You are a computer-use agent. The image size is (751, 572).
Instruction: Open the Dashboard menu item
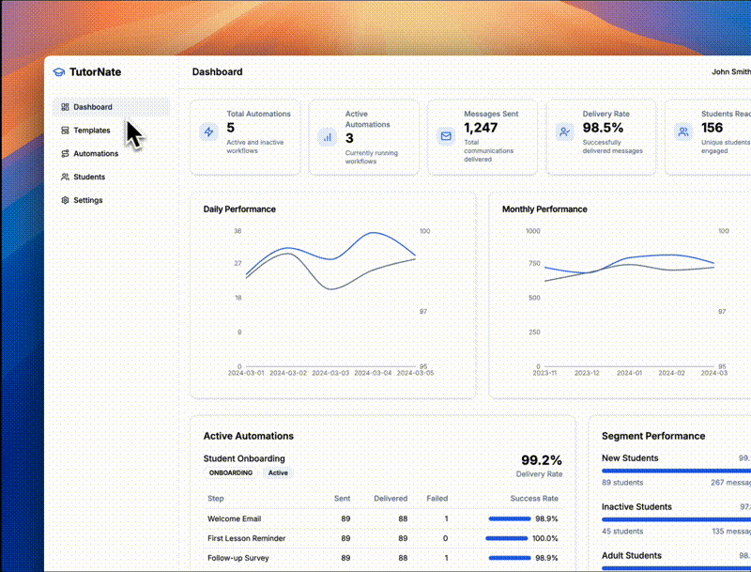[x=111, y=107]
